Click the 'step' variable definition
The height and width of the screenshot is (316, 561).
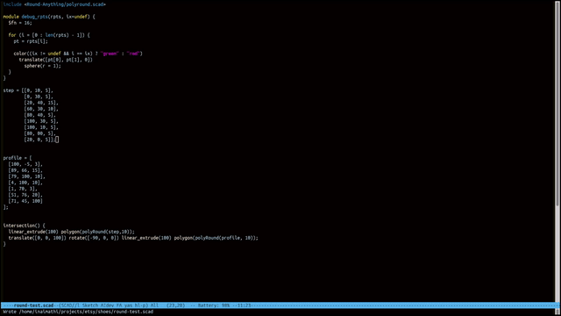pos(8,90)
